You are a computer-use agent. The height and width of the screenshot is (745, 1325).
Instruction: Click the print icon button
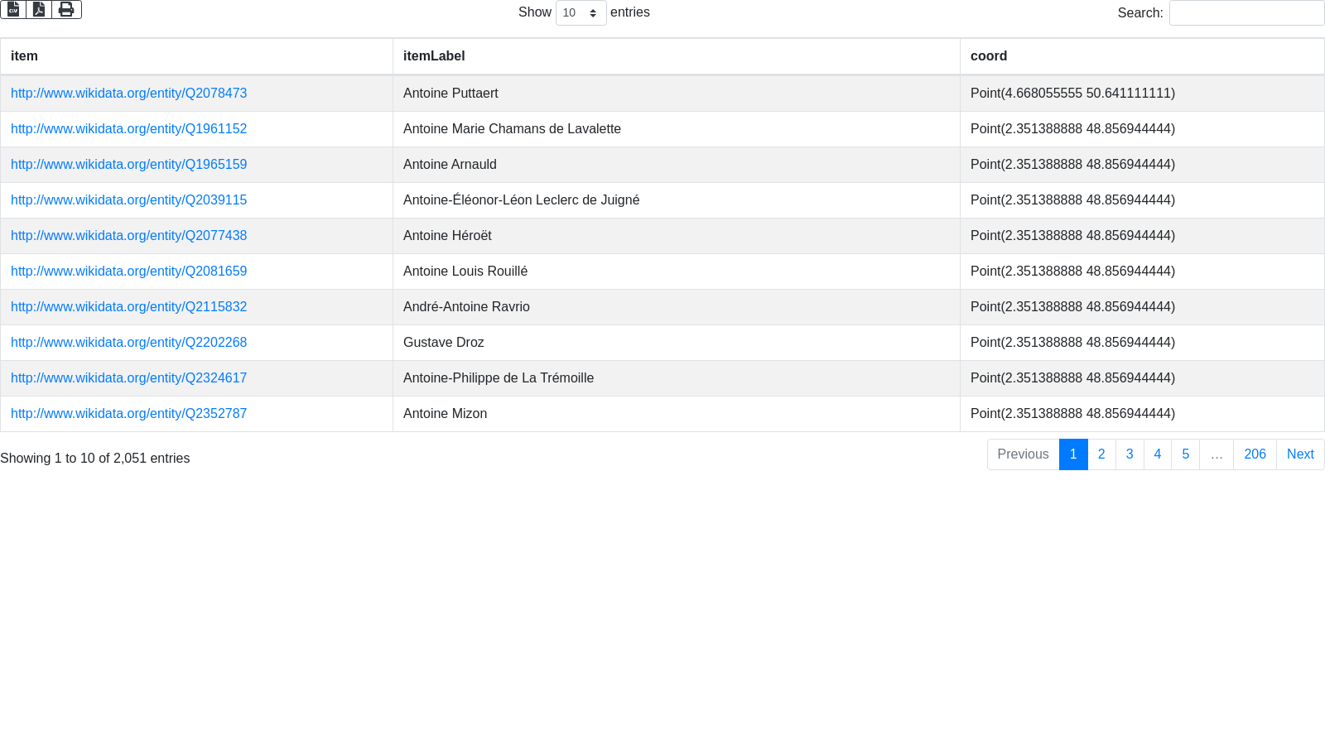tap(66, 9)
